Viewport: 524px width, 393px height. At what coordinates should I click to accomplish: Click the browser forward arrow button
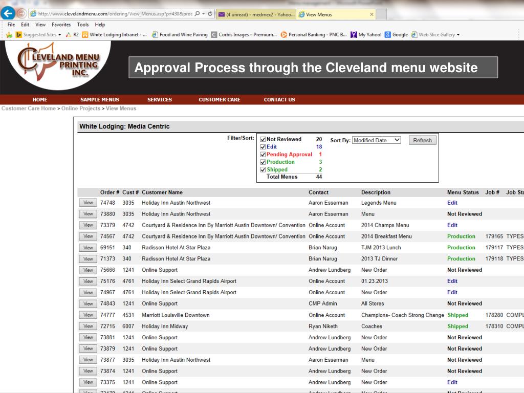pyautogui.click(x=21, y=13)
